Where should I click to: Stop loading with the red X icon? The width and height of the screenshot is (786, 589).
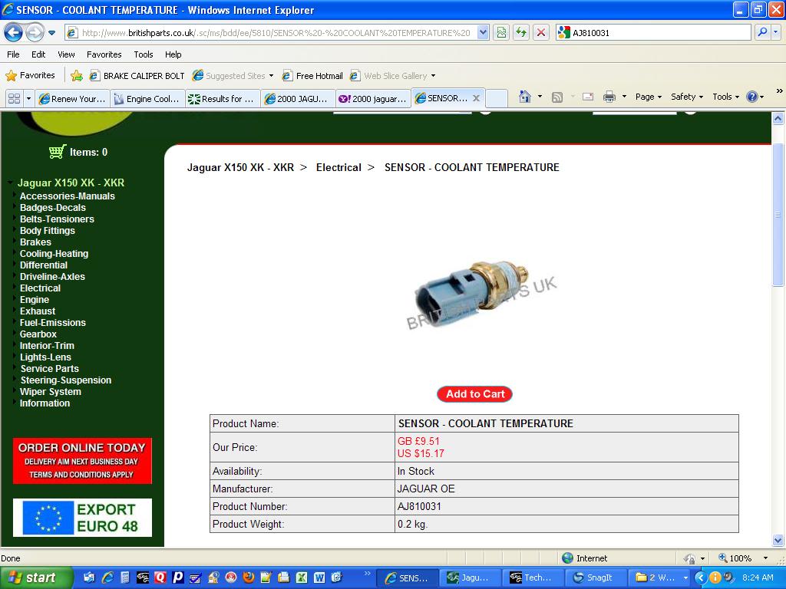click(541, 33)
